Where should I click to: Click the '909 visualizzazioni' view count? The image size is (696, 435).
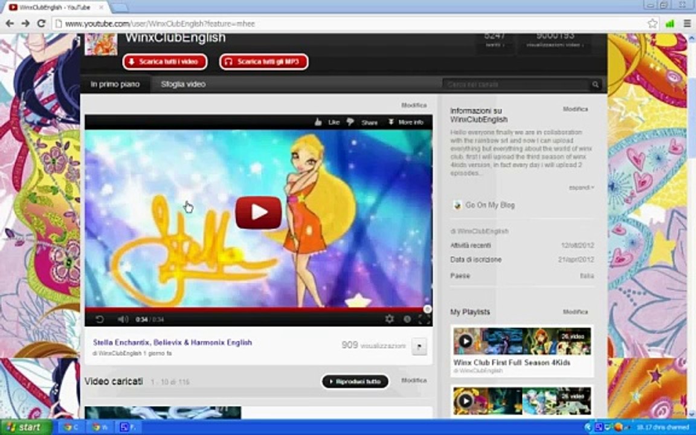click(373, 345)
